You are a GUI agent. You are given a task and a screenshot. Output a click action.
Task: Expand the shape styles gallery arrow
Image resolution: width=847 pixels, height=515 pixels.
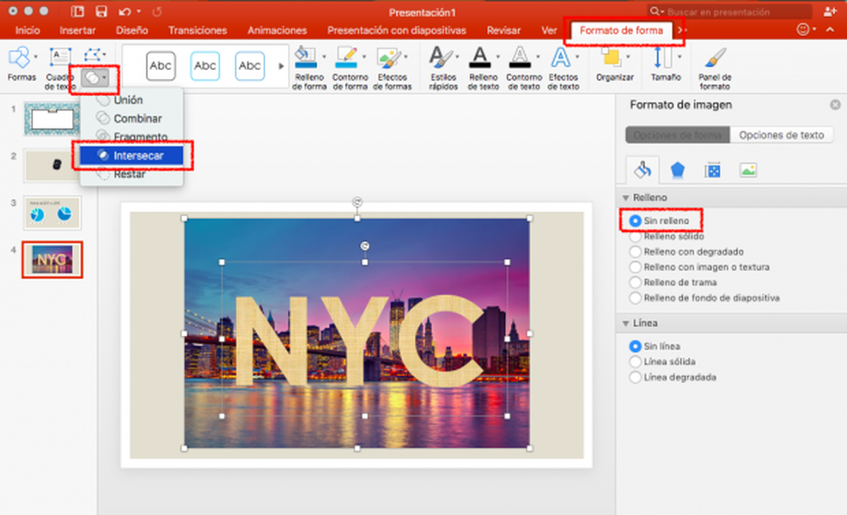pos(282,66)
